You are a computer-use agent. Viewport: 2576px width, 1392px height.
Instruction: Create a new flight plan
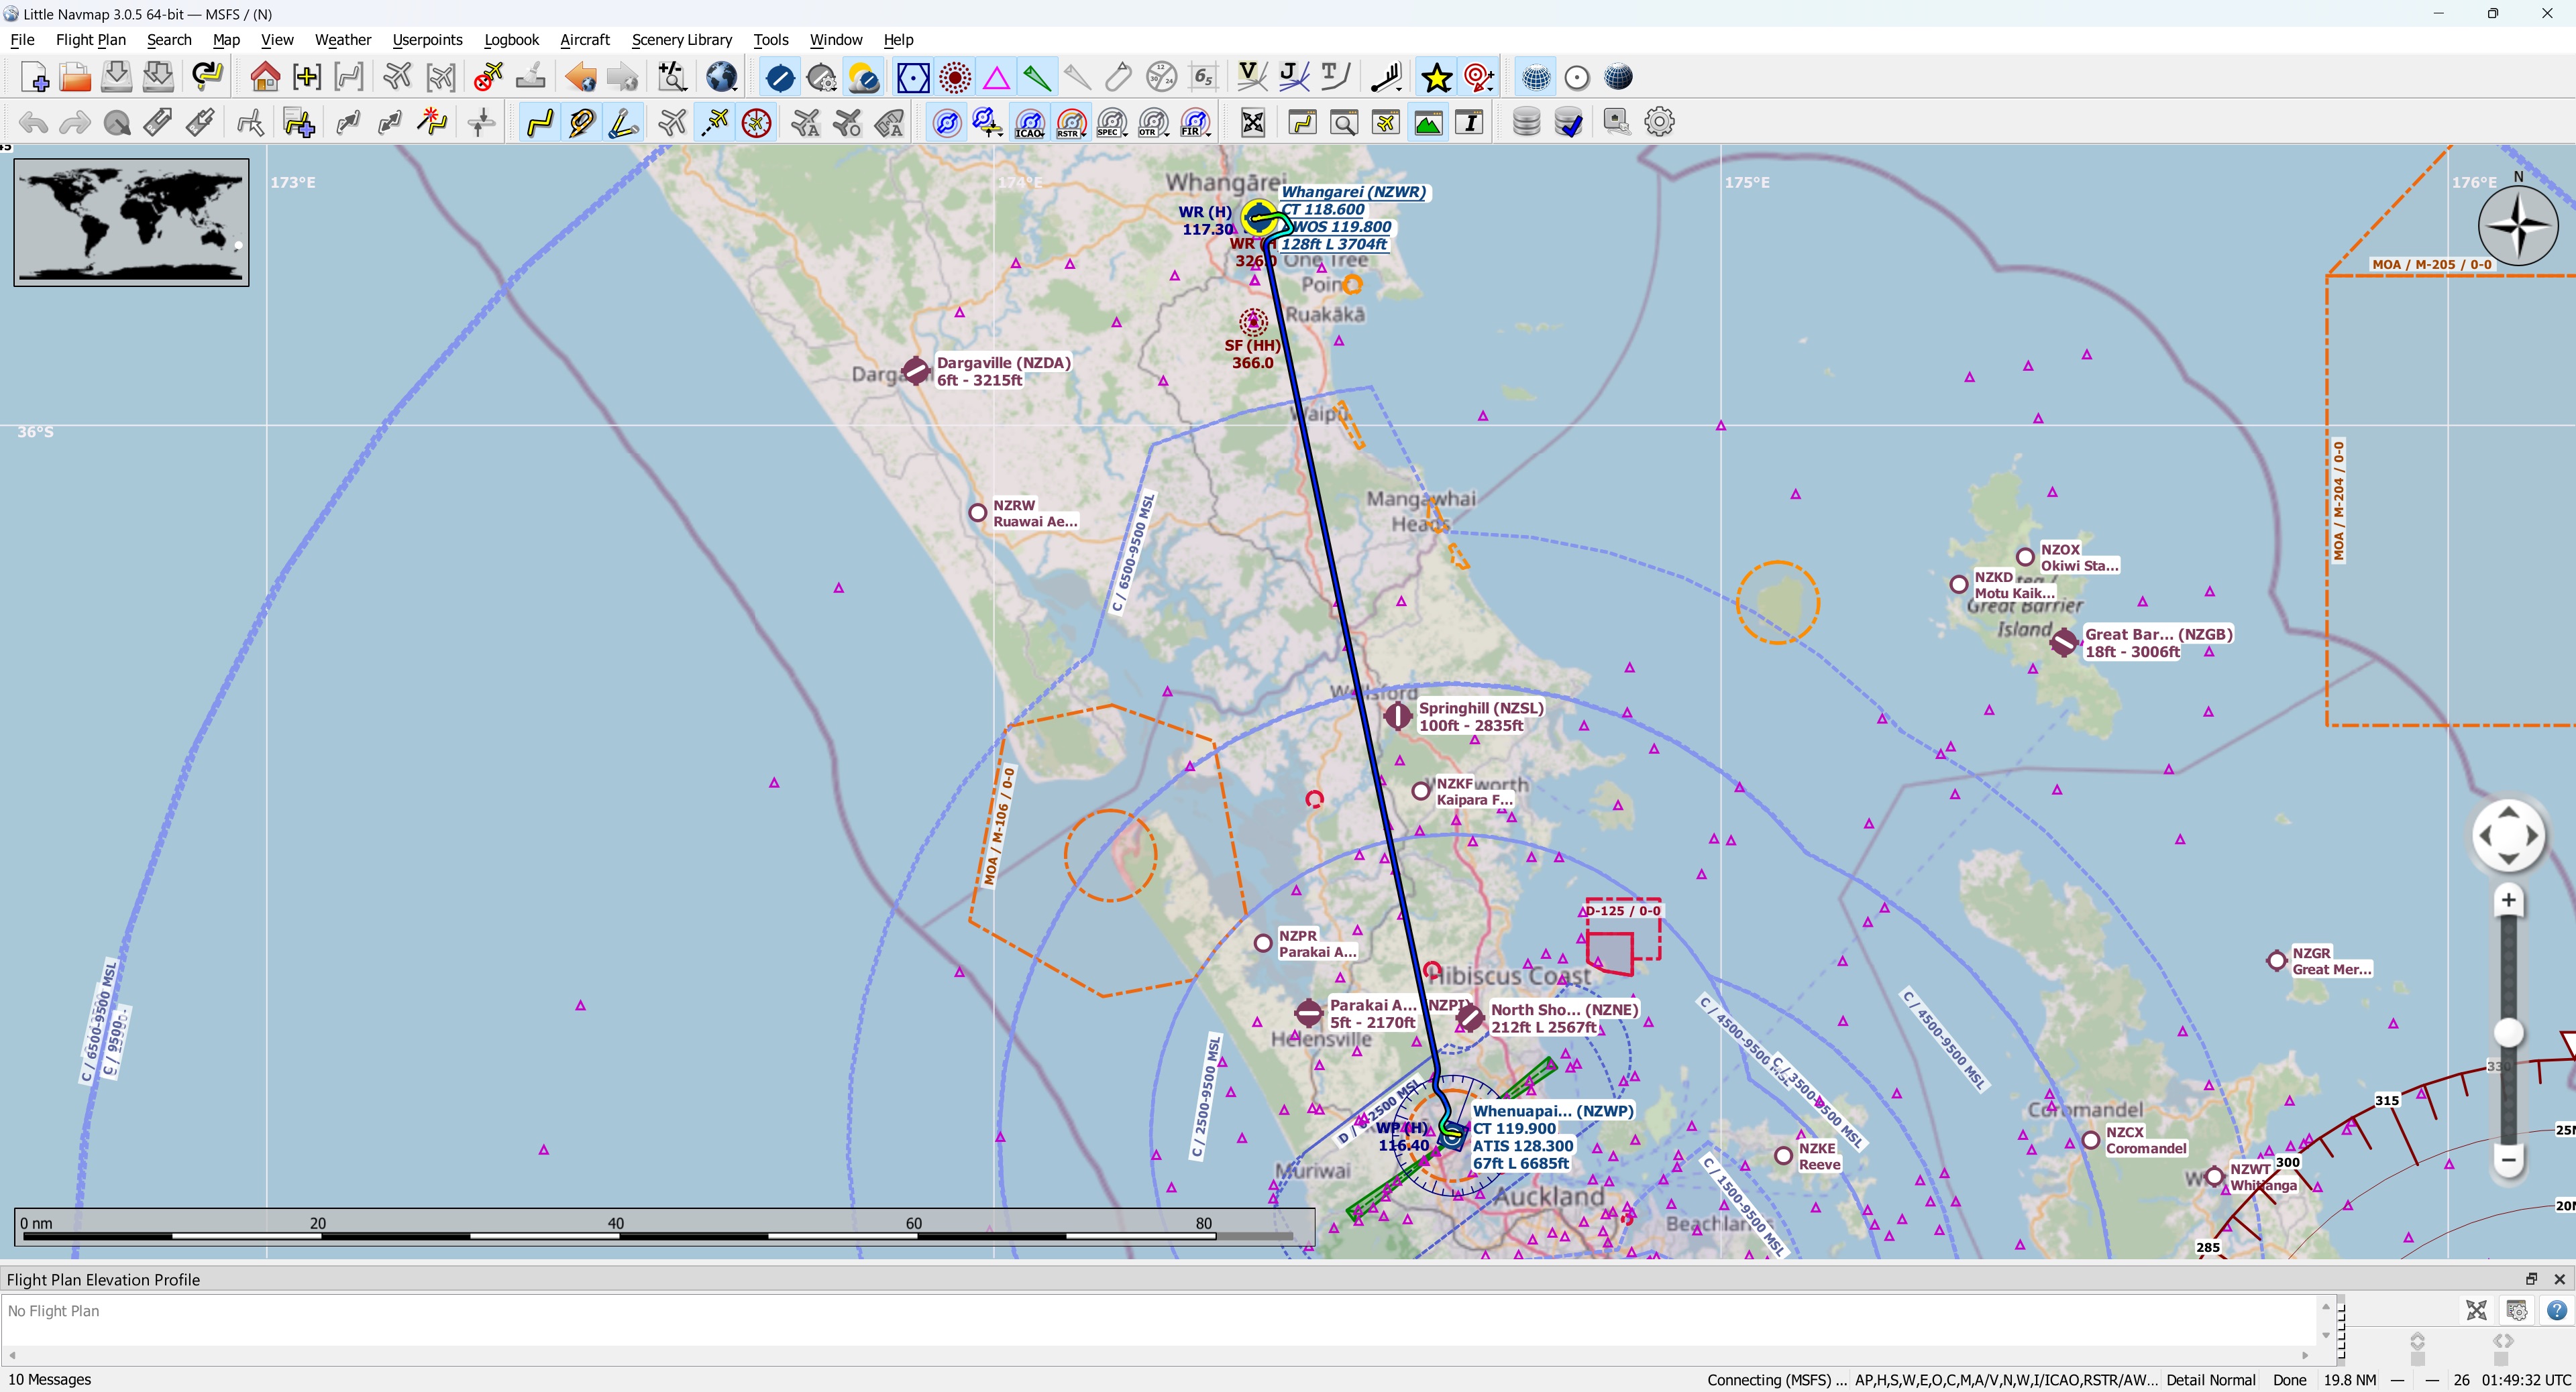pos(34,76)
